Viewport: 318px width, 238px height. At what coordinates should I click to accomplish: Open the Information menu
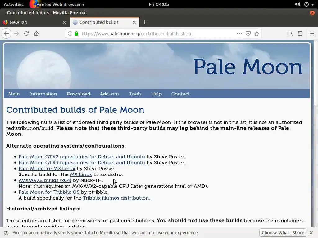coord(43,94)
